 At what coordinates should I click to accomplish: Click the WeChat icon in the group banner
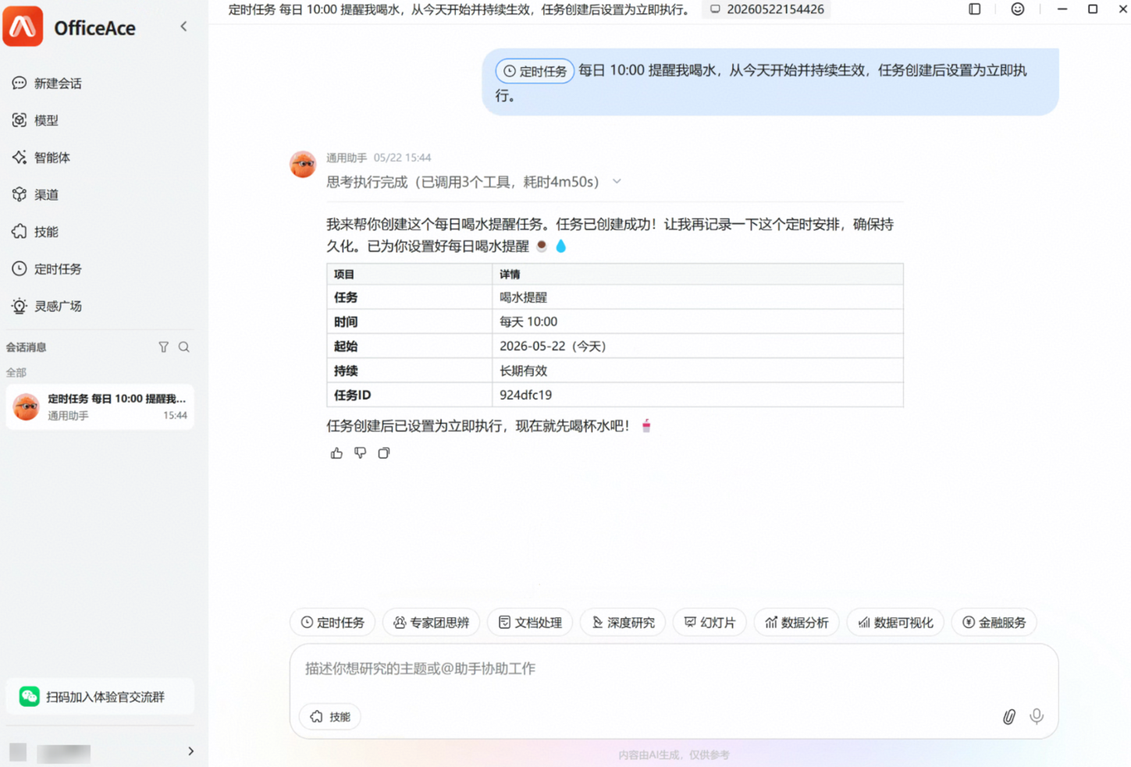tap(30, 697)
